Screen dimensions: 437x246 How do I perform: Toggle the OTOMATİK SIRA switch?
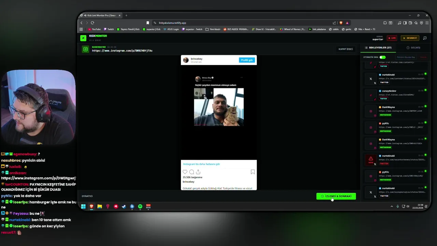(x=382, y=57)
